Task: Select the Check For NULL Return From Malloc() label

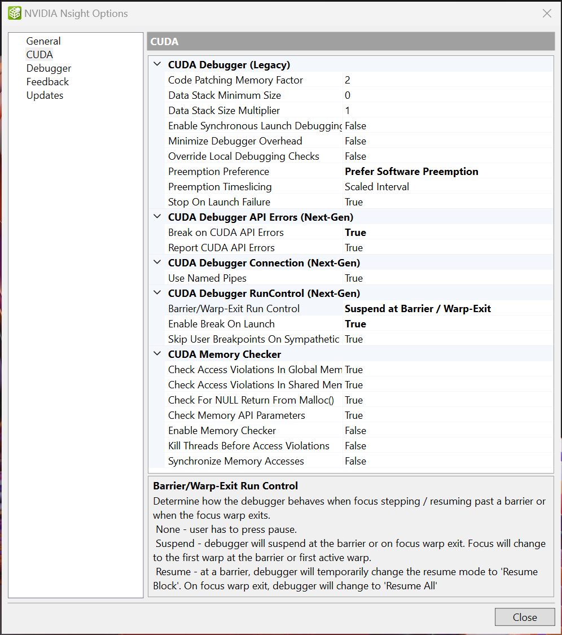Action: click(251, 400)
